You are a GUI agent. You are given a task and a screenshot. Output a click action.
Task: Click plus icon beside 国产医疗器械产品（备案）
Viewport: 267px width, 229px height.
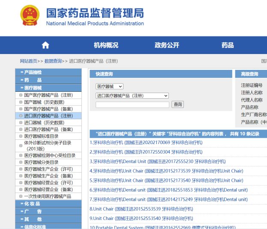click(x=21, y=109)
